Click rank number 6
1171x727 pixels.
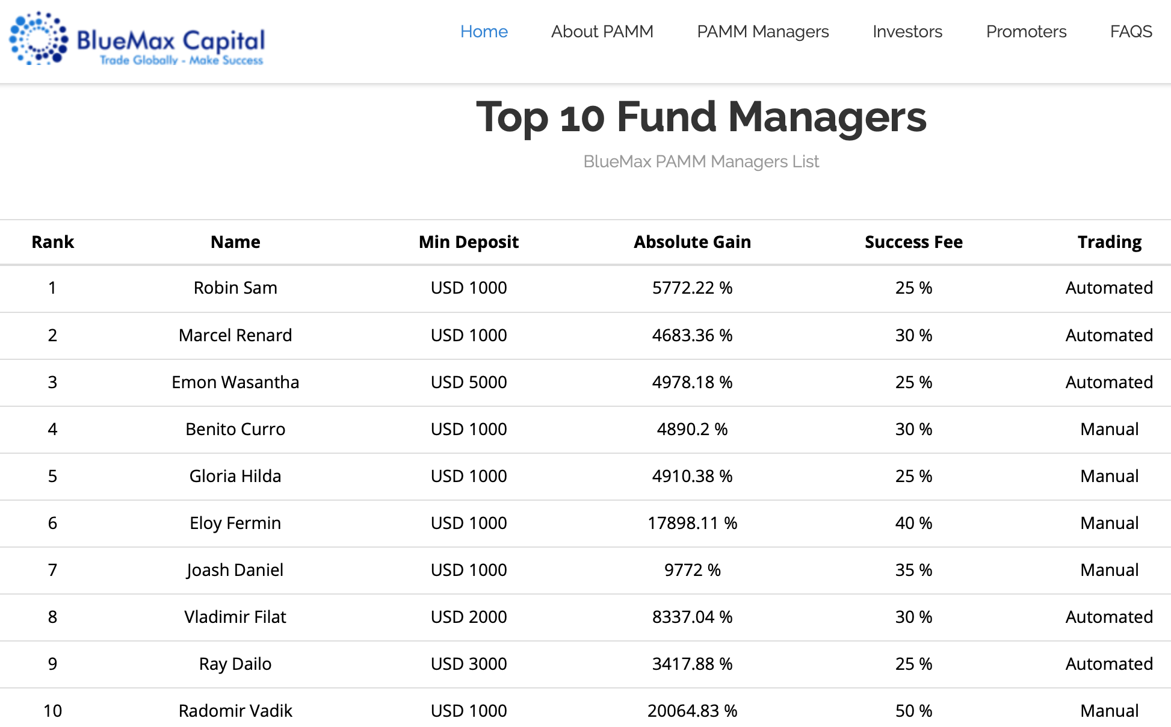pos(52,523)
